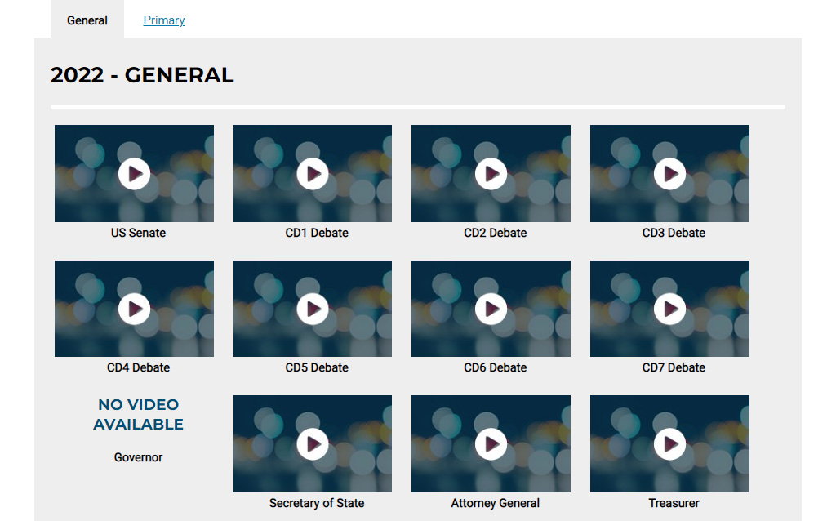This screenshot has width=836, height=521.
Task: Click the Secretary of State caption
Action: [x=317, y=503]
